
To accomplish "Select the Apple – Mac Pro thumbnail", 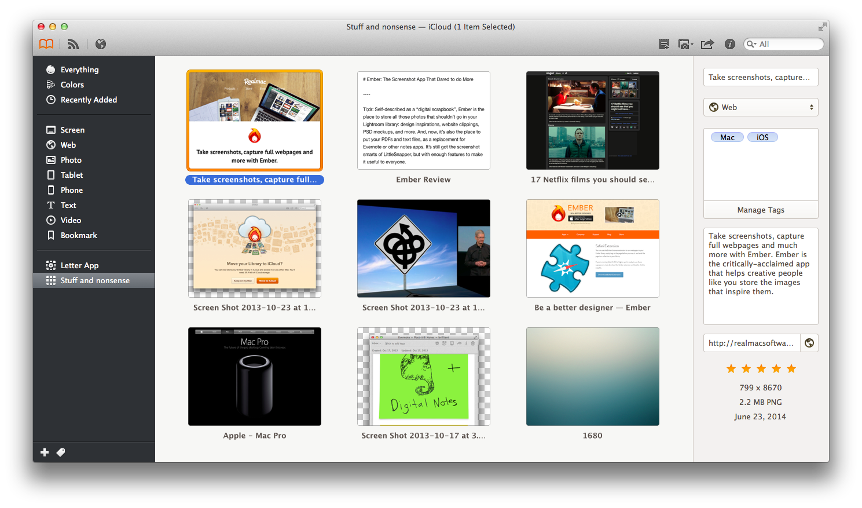I will coord(255,377).
